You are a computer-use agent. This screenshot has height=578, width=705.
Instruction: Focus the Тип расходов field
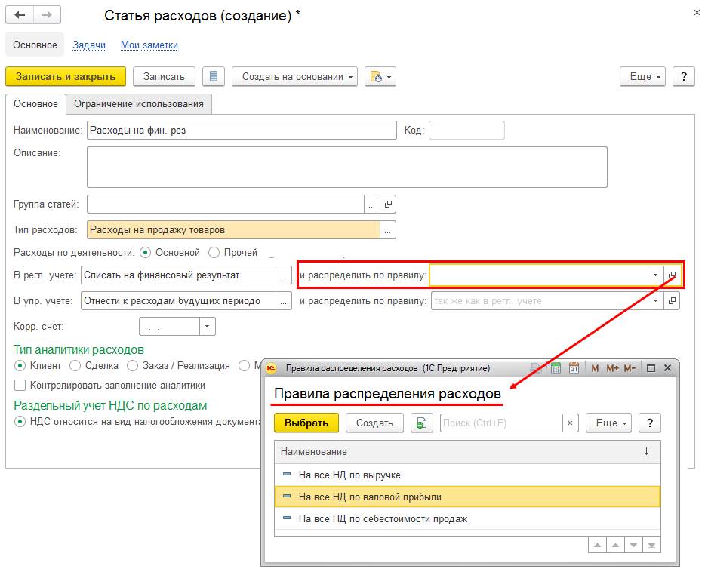tap(233, 229)
